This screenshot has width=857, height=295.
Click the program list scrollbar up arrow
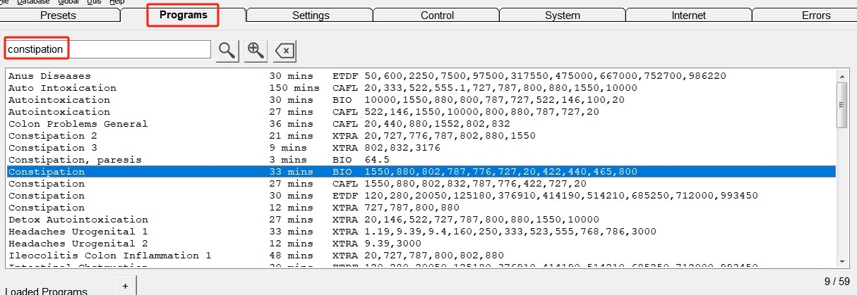click(x=842, y=75)
